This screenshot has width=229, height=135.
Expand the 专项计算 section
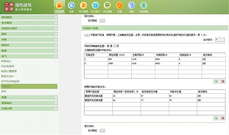coord(29,109)
